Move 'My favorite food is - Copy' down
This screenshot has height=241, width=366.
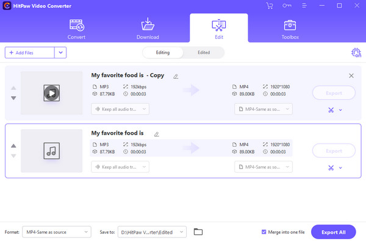13,98
